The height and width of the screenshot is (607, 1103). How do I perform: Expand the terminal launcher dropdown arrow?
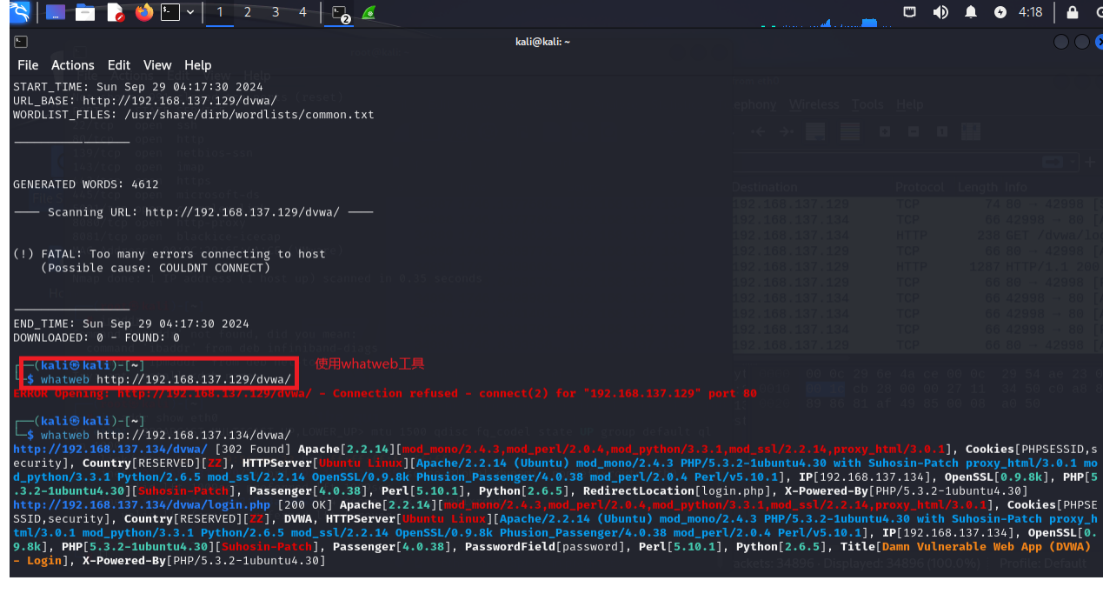tap(190, 12)
